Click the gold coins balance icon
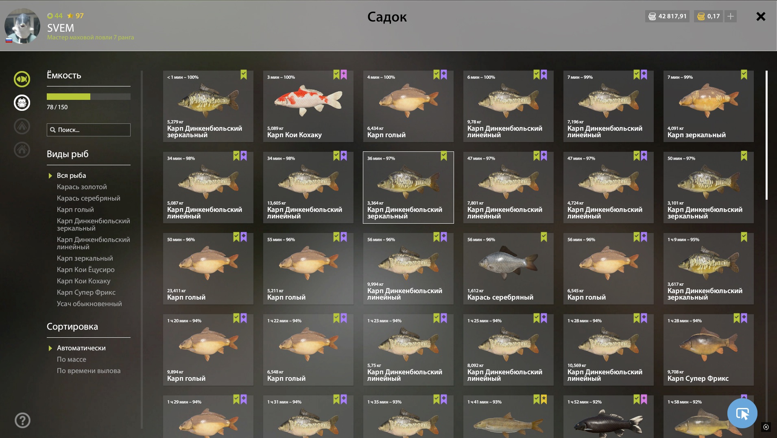 pyautogui.click(x=701, y=16)
